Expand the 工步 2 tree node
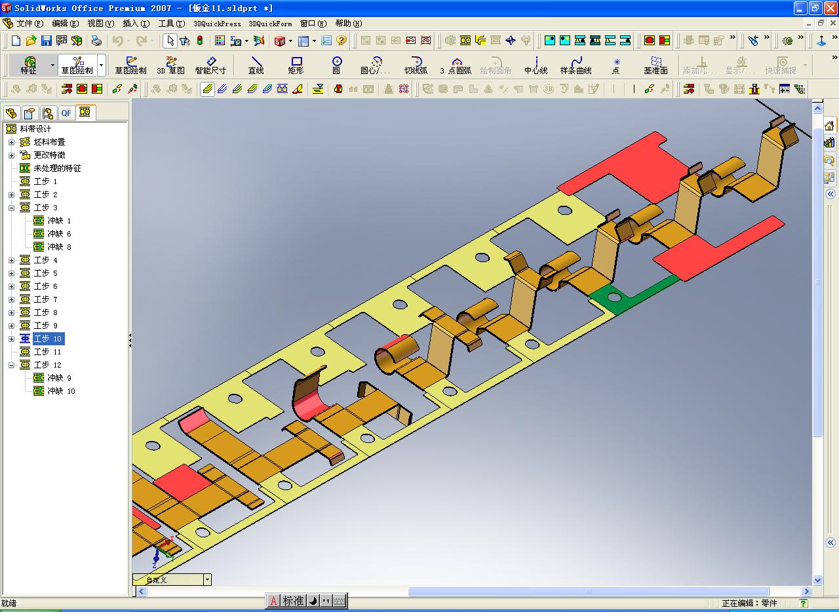The width and height of the screenshot is (839, 612). click(11, 195)
